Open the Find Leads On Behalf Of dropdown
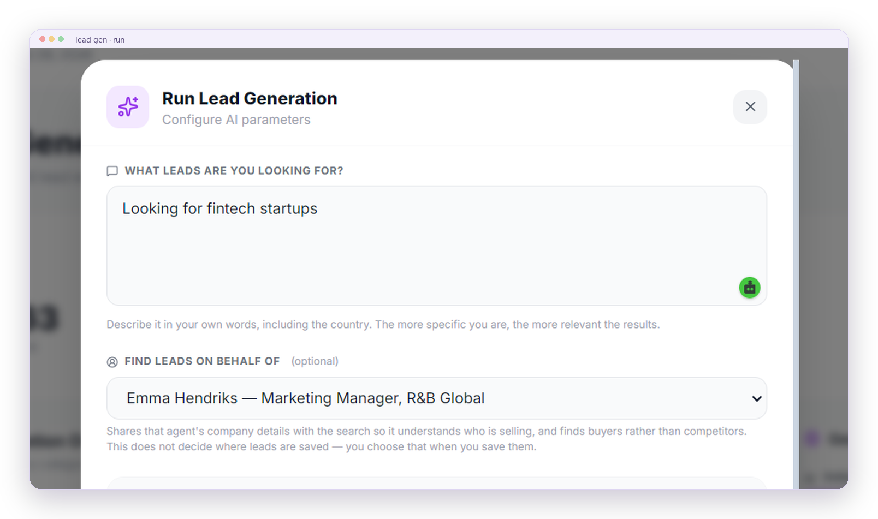 point(436,398)
